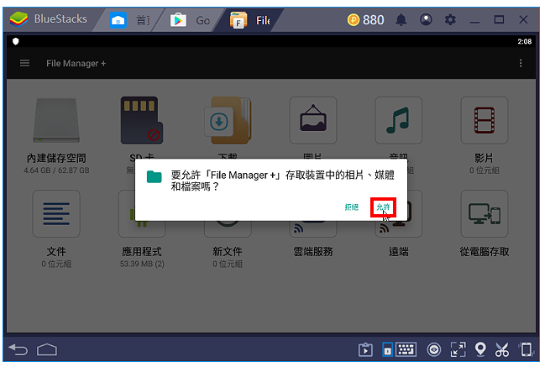Open the 從電腦存取 access from PC icon
This screenshot has height=372, width=550.
[485, 214]
